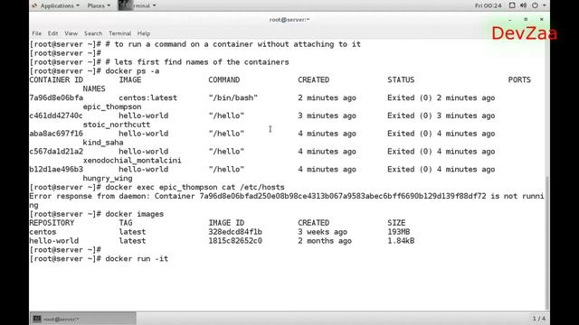Click container ID c461dd42740c
Viewport: 579px width, 325px height.
pos(56,116)
